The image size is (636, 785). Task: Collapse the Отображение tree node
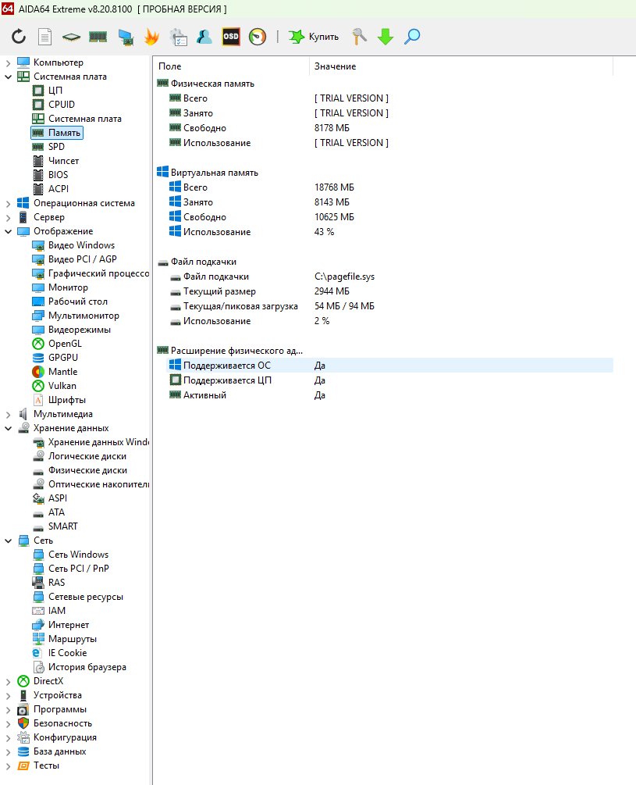(8, 232)
